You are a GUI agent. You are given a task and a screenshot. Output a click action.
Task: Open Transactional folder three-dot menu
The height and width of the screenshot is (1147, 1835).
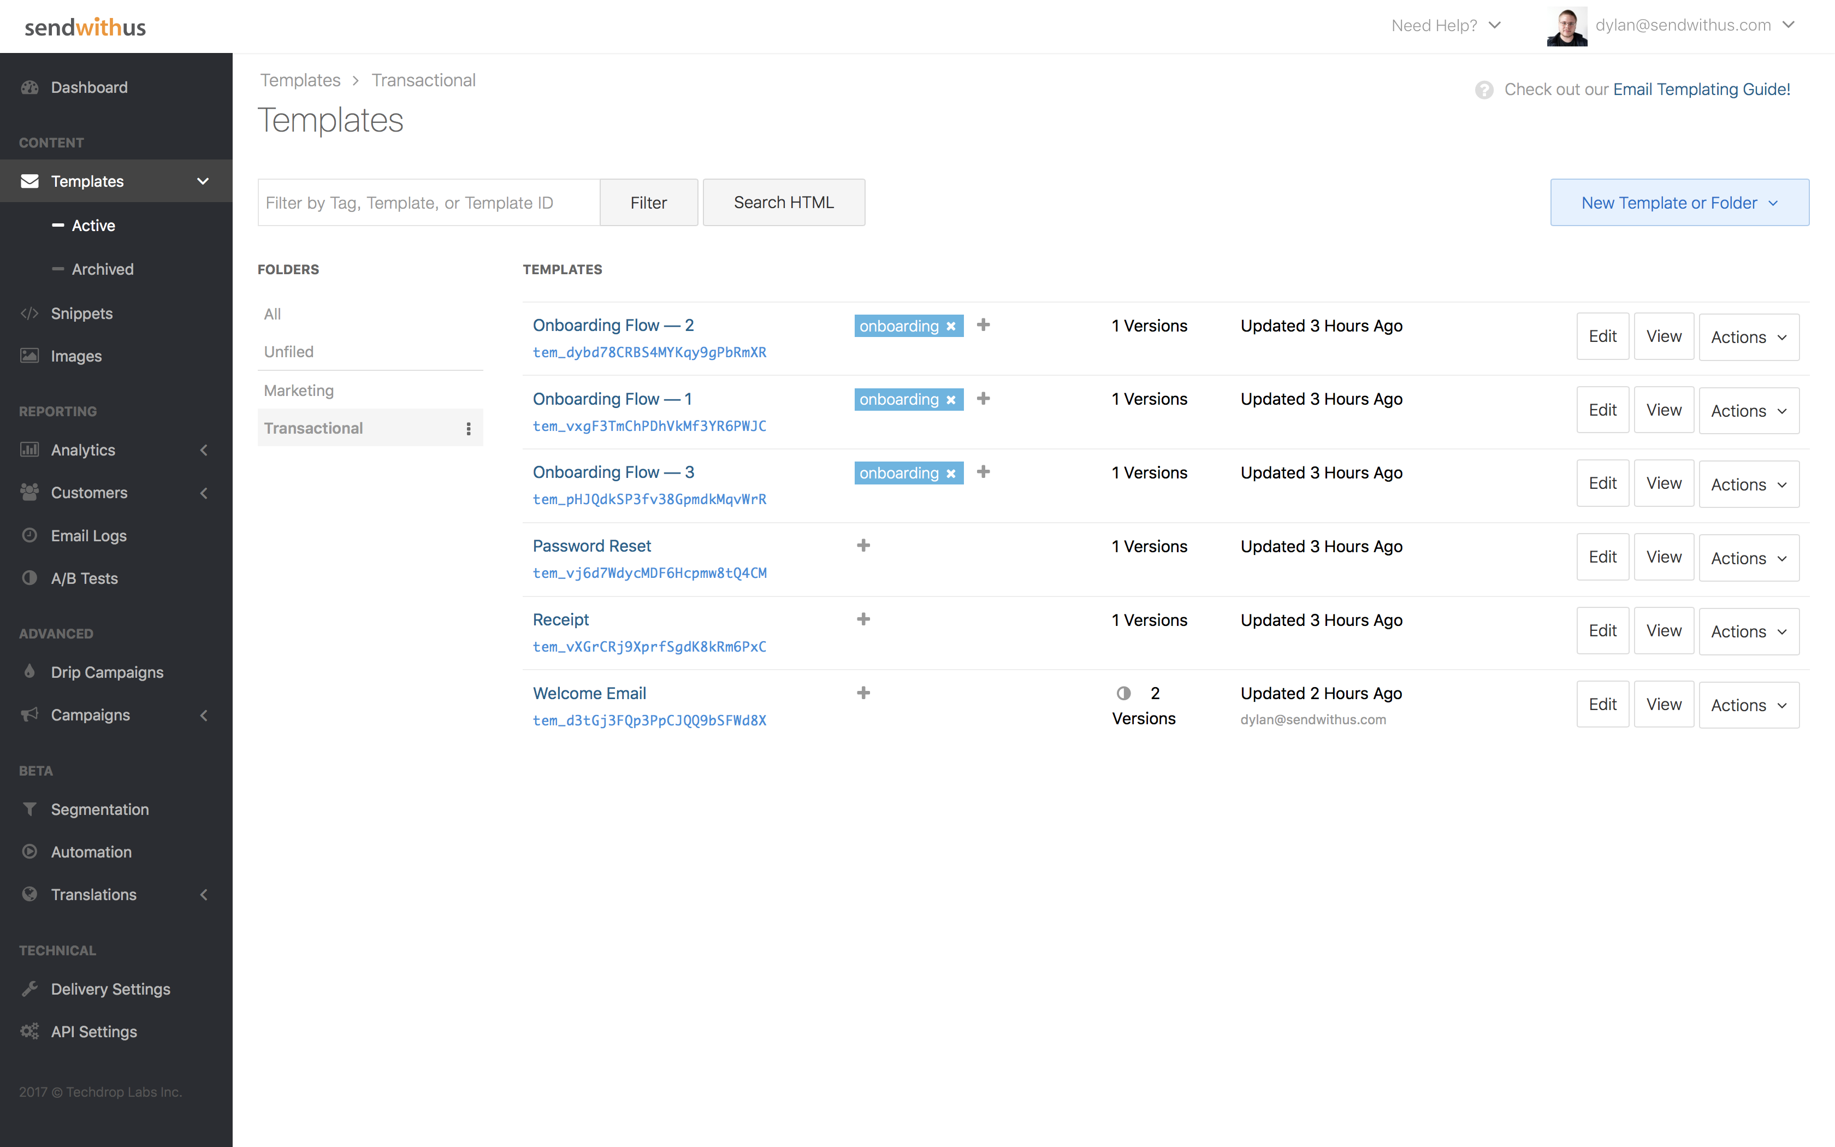point(468,429)
